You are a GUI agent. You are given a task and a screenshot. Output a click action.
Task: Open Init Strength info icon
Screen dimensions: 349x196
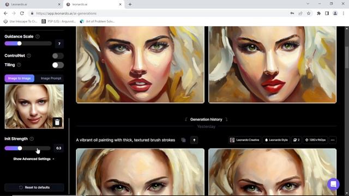[x=32, y=139]
